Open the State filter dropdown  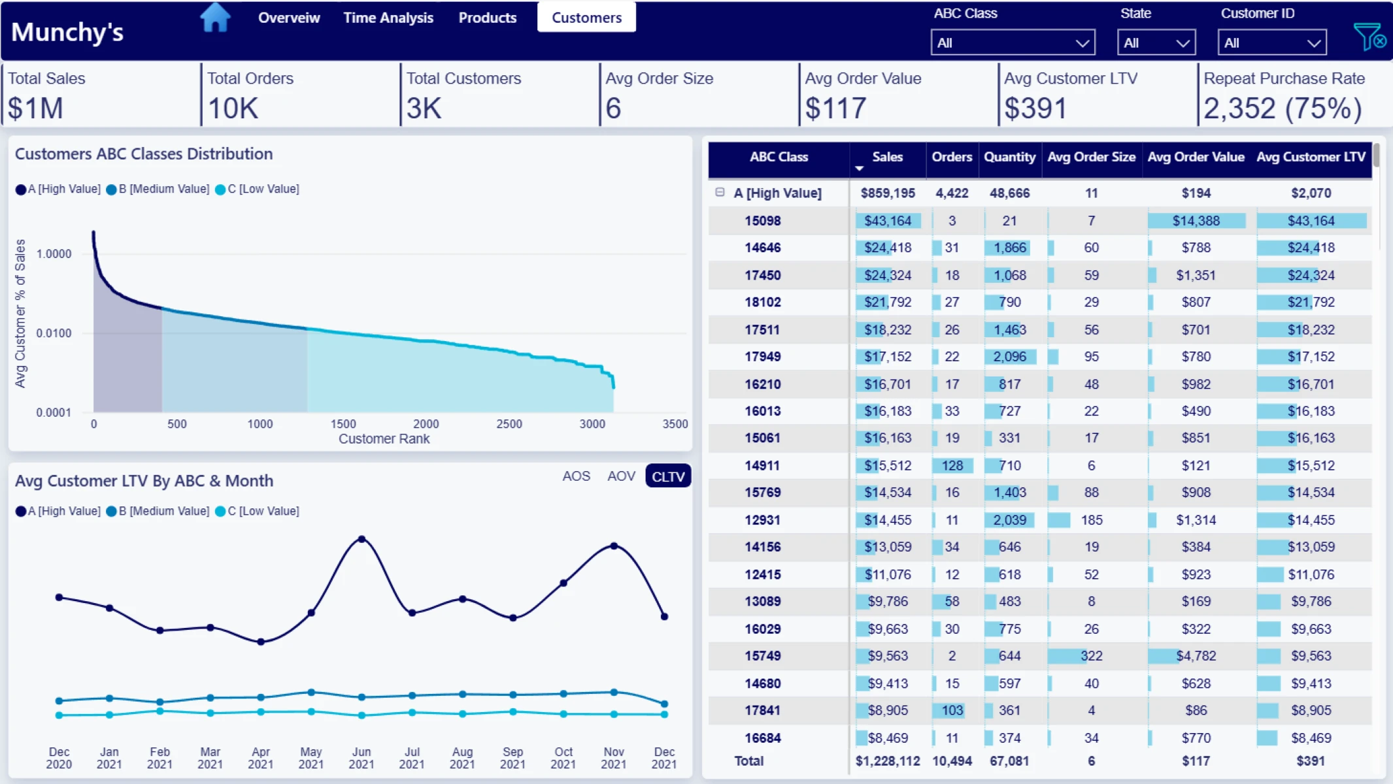[x=1156, y=43]
